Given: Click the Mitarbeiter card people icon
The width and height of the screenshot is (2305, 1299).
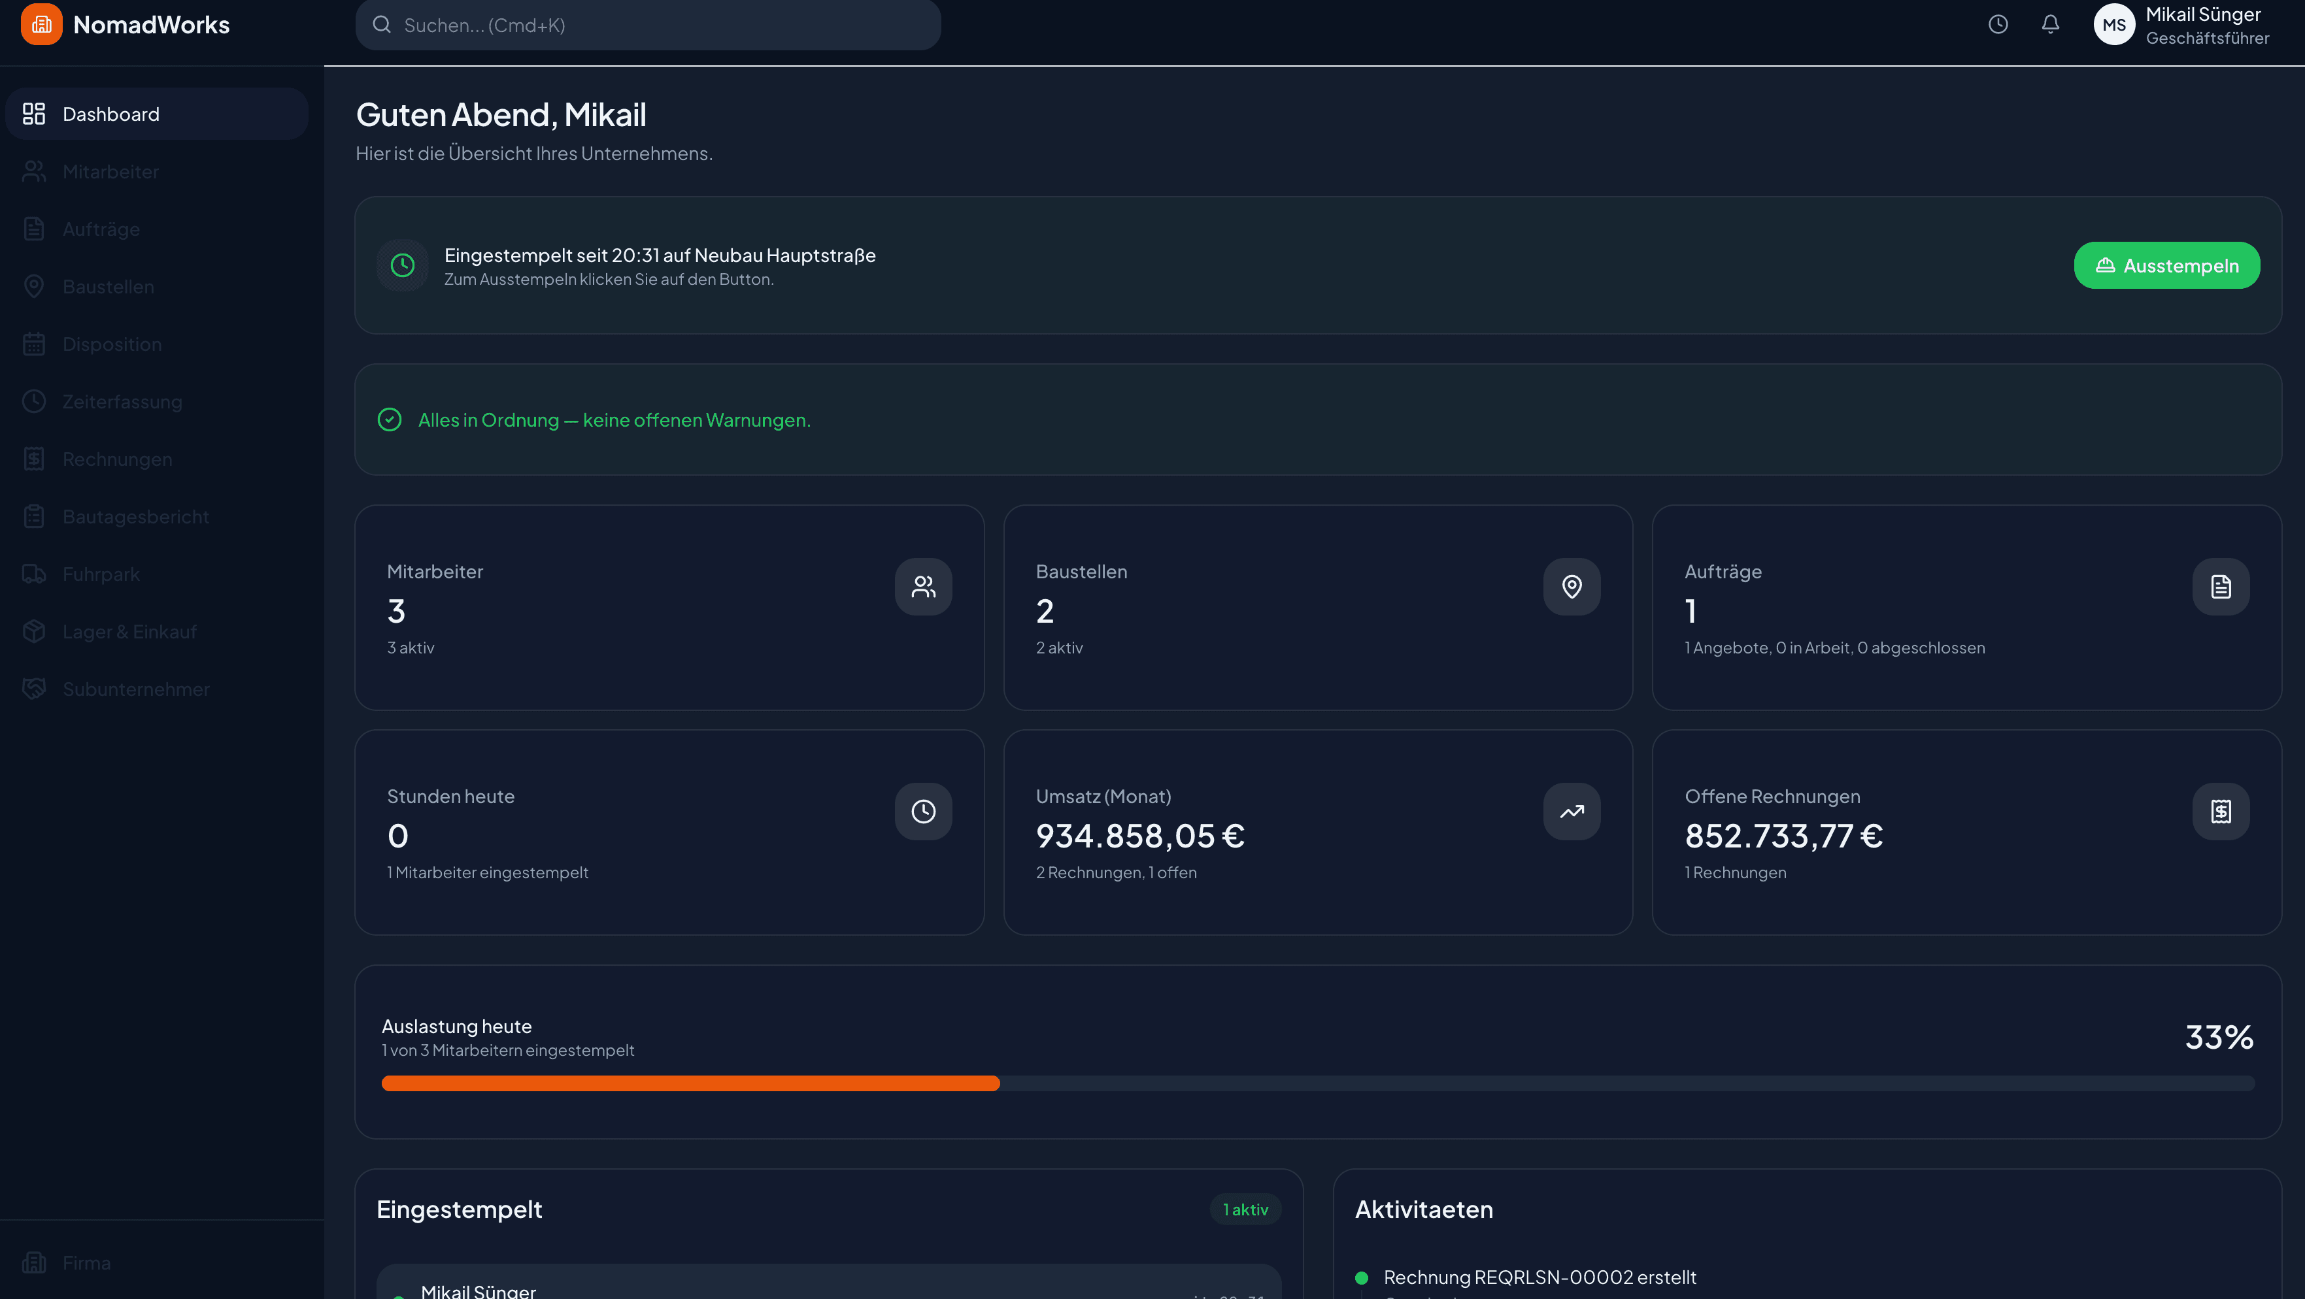Looking at the screenshot, I should pos(922,587).
